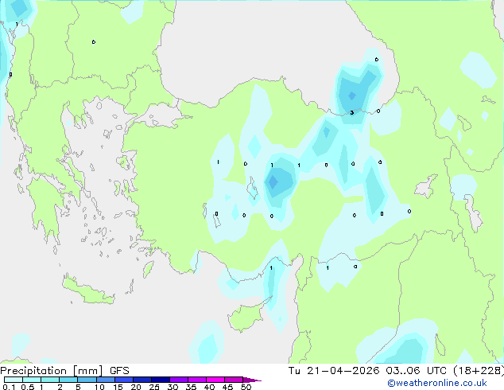Click the legend label '0.1'
The height and width of the screenshot is (390, 504).
click(9, 387)
